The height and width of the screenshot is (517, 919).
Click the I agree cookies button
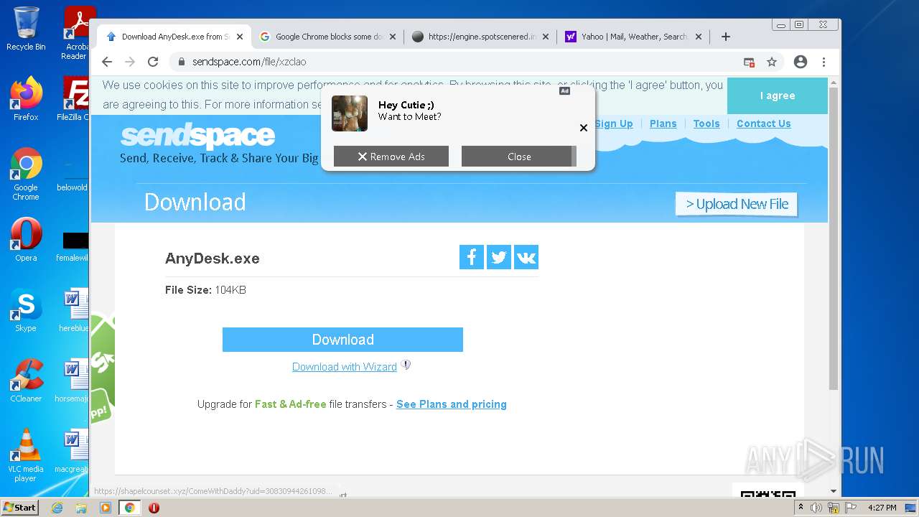778,96
